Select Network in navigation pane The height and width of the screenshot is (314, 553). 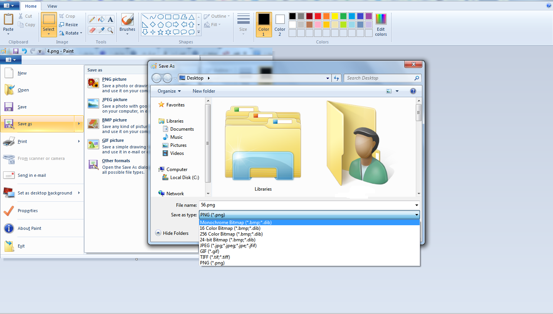175,194
